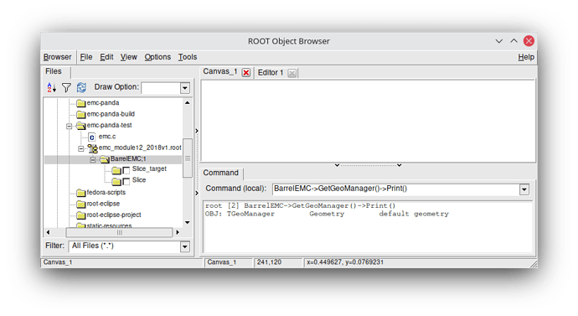Switch to the Canvas_1 tab
Viewport: 578px width, 316px height.
220,72
